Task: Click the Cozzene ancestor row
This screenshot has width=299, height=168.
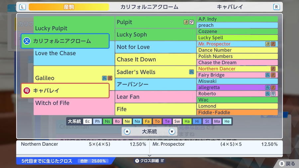Action: pos(237,32)
